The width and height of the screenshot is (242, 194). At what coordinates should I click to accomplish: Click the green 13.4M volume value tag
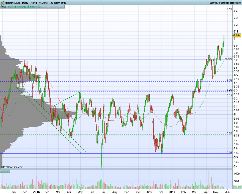[x=237, y=187]
